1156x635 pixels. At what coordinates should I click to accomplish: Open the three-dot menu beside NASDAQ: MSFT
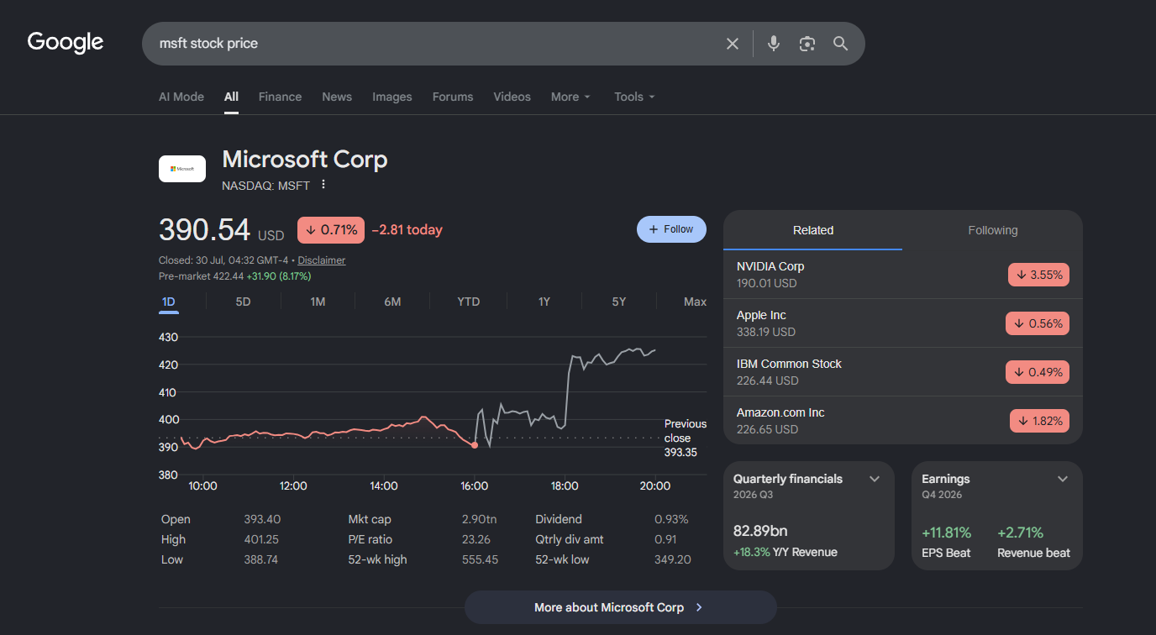(x=323, y=185)
